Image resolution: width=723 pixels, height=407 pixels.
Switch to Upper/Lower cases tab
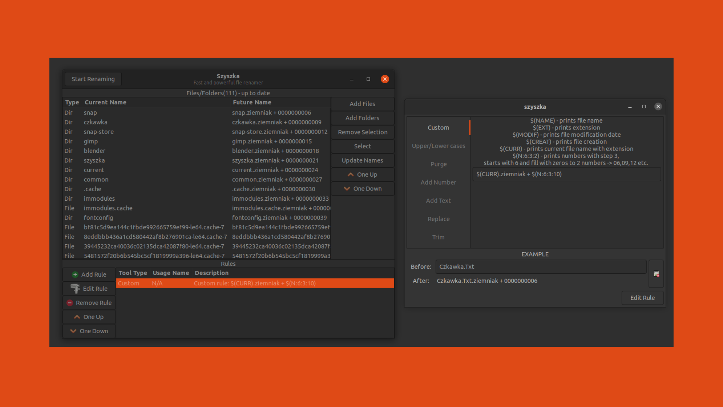point(438,146)
